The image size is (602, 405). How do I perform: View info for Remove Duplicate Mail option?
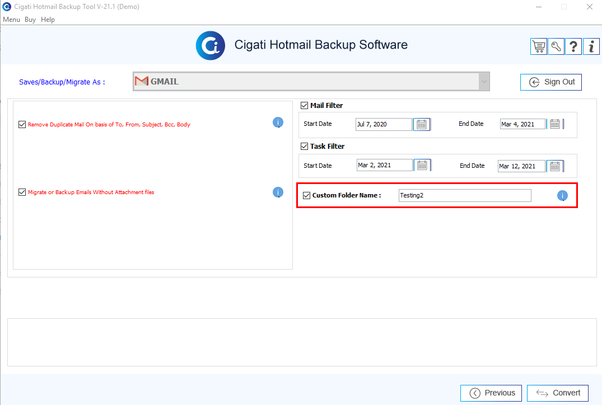click(x=278, y=123)
